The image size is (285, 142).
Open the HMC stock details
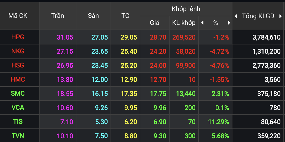(18, 79)
